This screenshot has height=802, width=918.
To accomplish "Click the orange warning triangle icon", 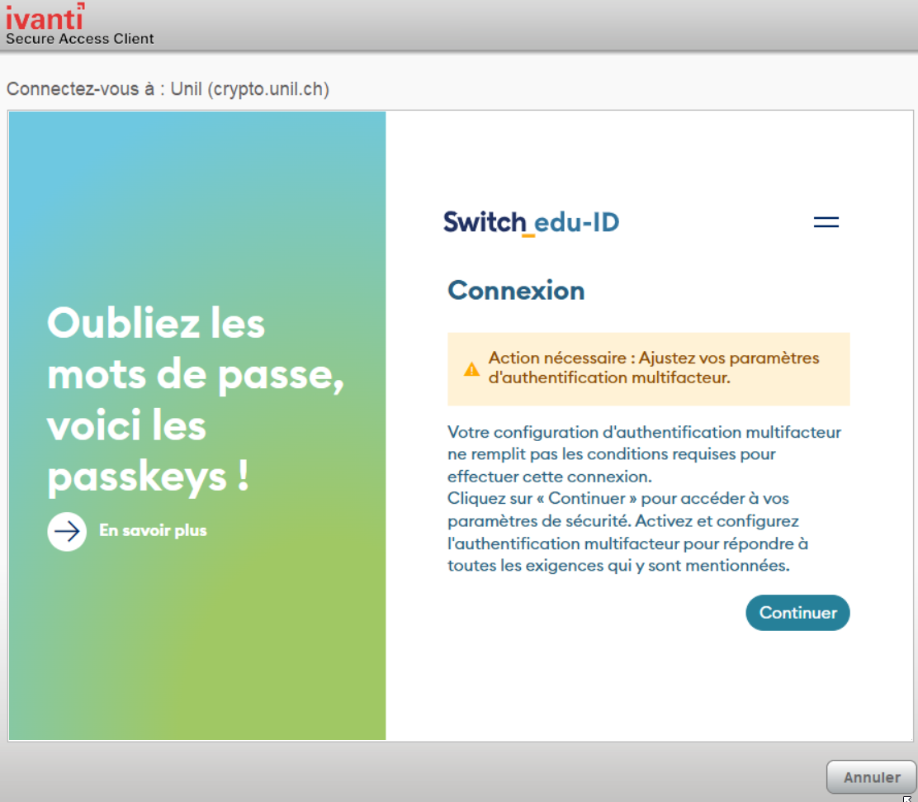I will [471, 369].
